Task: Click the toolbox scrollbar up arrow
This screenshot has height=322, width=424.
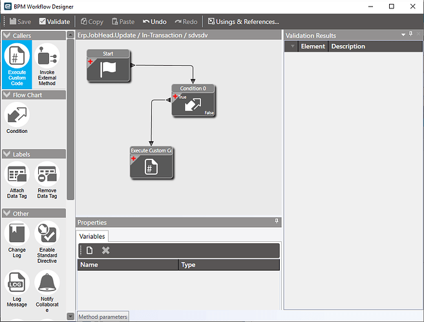Action: (x=70, y=35)
